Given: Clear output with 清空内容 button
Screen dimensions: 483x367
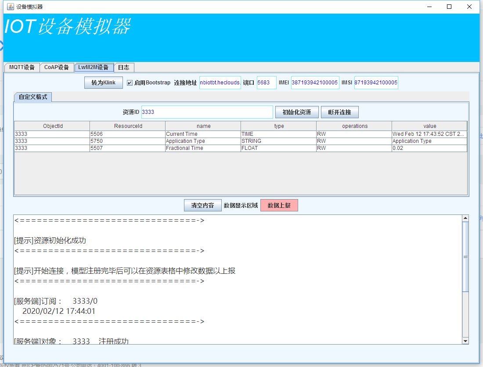Looking at the screenshot, I should [202, 205].
